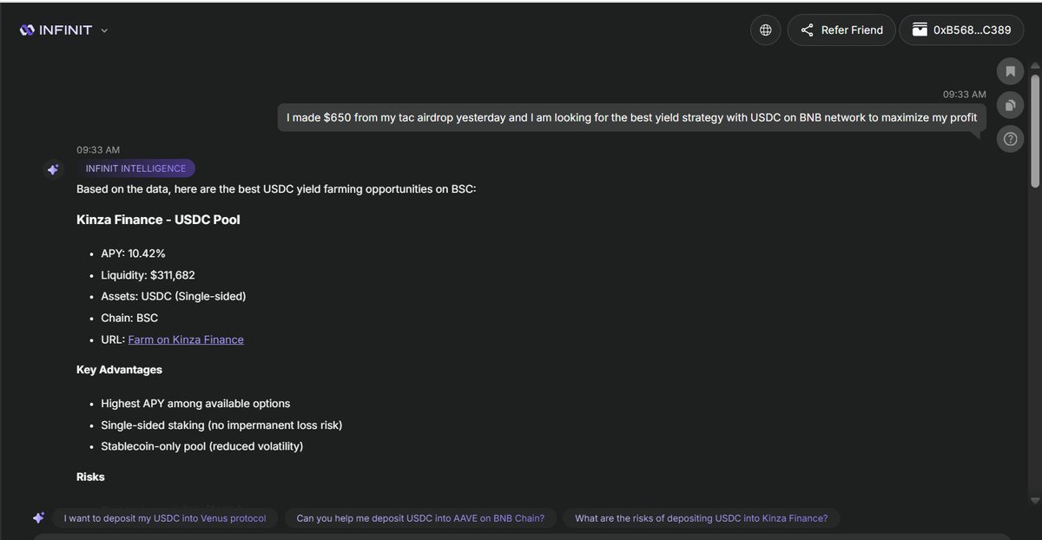Image resolution: width=1042 pixels, height=540 pixels.
Task: Click the vertical chat scrollbar thumb
Action: coord(1034,130)
